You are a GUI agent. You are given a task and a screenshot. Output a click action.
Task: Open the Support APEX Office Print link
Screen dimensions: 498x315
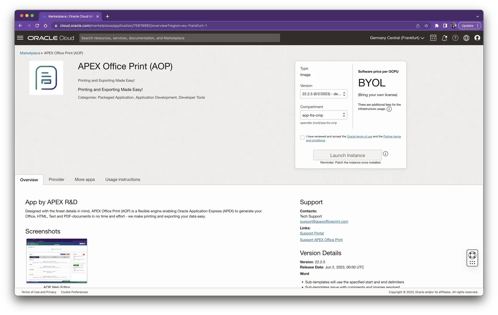coord(321,240)
